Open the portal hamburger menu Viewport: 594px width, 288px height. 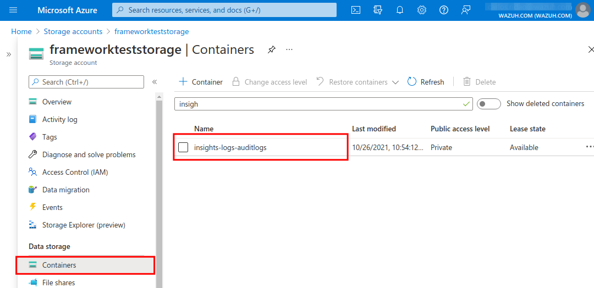click(x=13, y=10)
